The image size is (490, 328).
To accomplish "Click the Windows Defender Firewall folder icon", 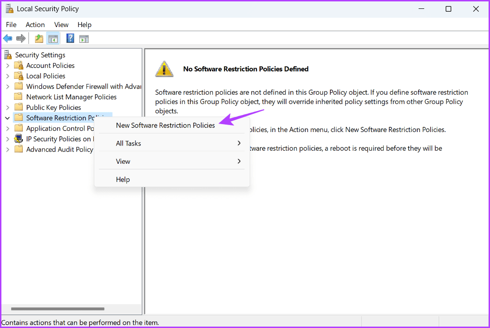I will point(19,86).
